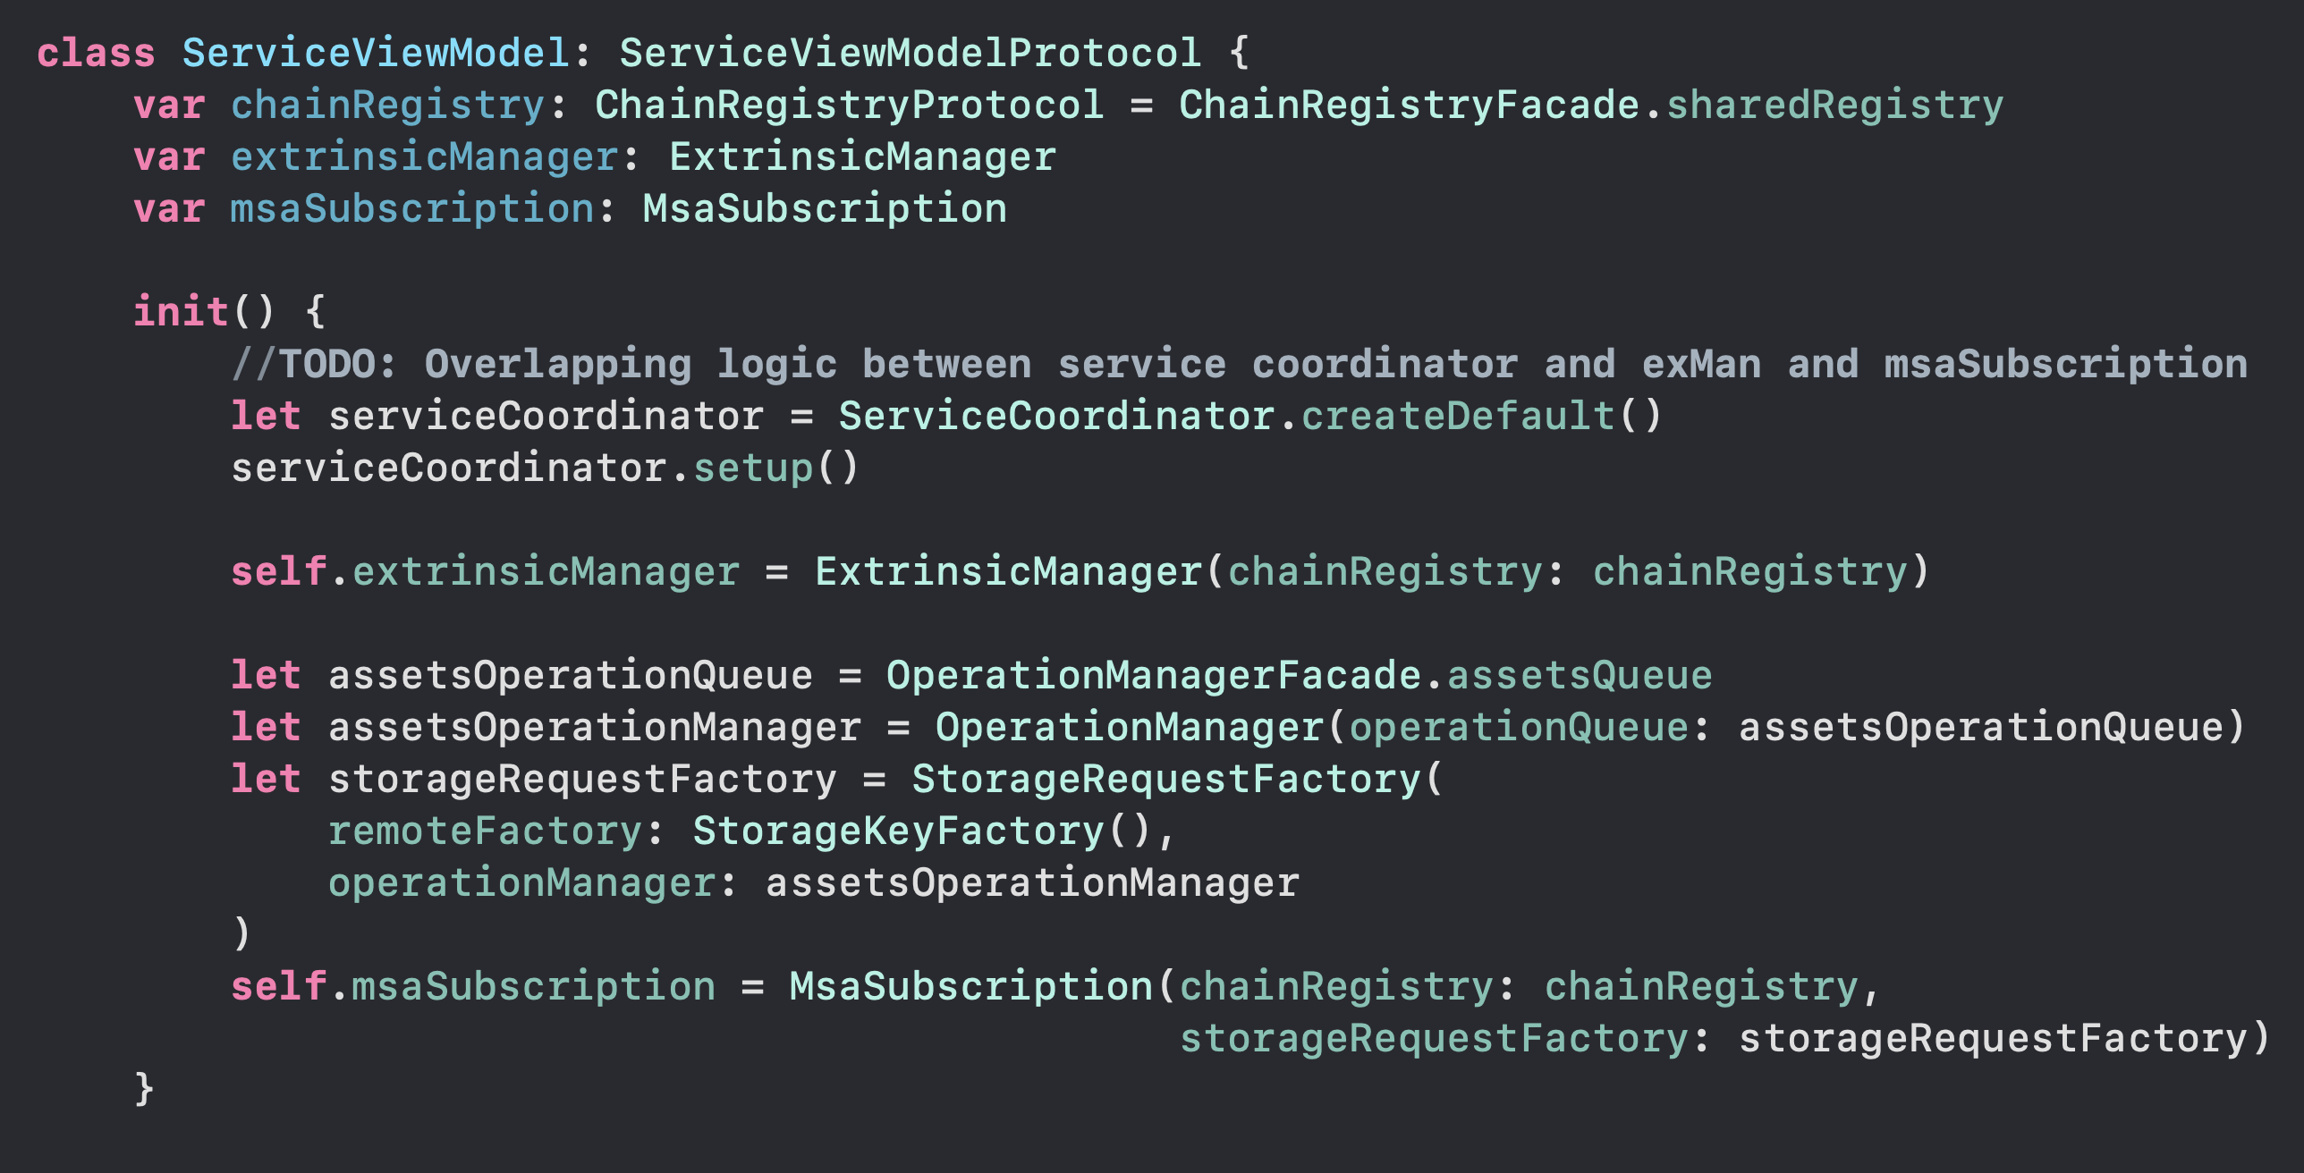Click assetsQueue property on OperationManagerFacade
Screen dimensions: 2304x1173
[1580, 675]
